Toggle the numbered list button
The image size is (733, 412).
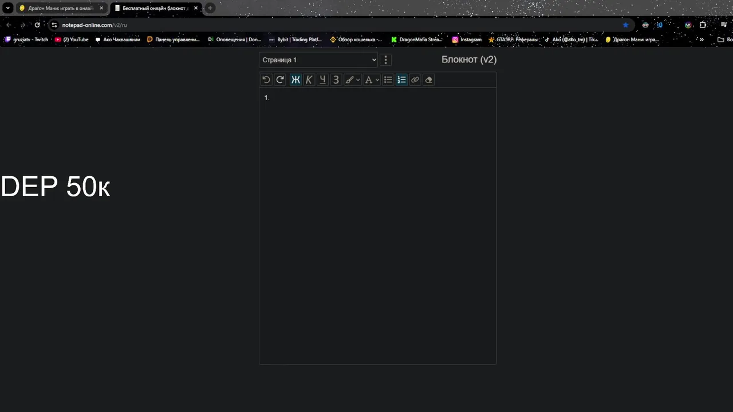pyautogui.click(x=401, y=80)
